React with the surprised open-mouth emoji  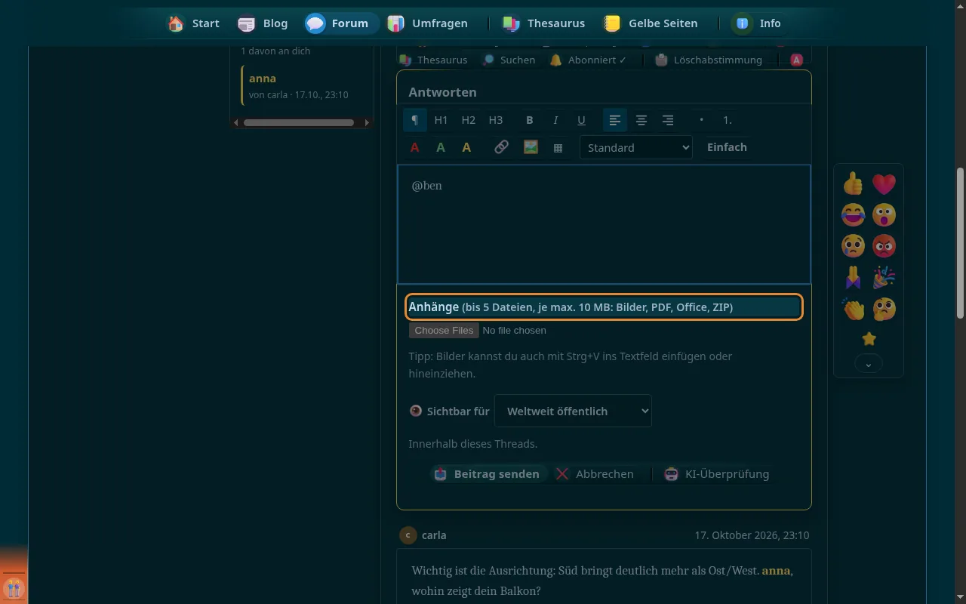point(884,214)
